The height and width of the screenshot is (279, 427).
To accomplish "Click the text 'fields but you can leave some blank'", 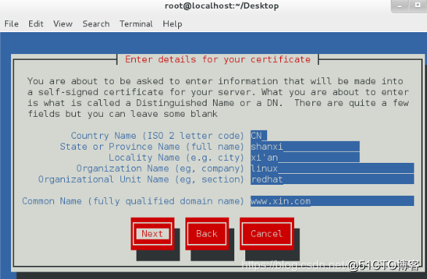I will (x=123, y=114).
